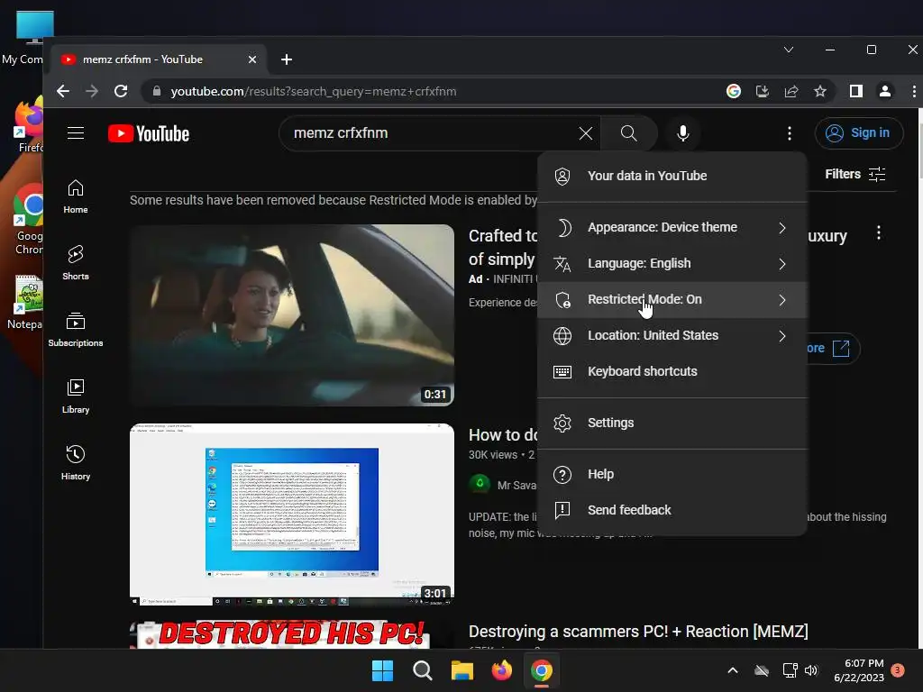The image size is (923, 692).
Task: Clear the search box with the X icon
Action: [585, 133]
